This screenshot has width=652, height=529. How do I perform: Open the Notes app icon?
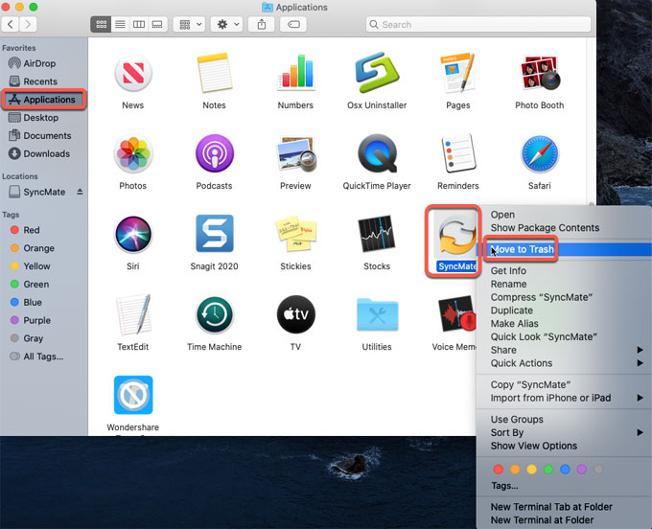coord(214,73)
